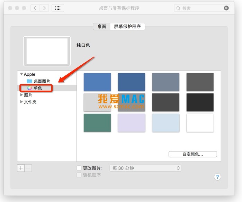Click the 自定颜色... button
This screenshot has width=242, height=202.
pos(192,154)
